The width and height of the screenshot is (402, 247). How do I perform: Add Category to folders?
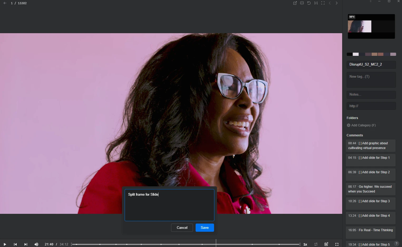361,125
